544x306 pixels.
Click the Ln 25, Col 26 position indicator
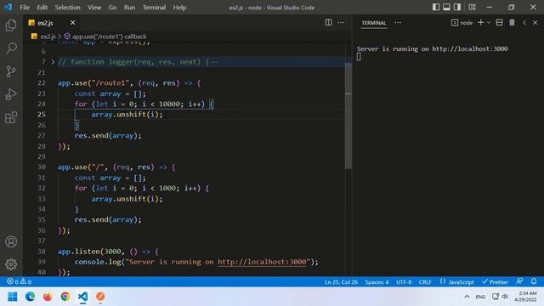(341, 282)
